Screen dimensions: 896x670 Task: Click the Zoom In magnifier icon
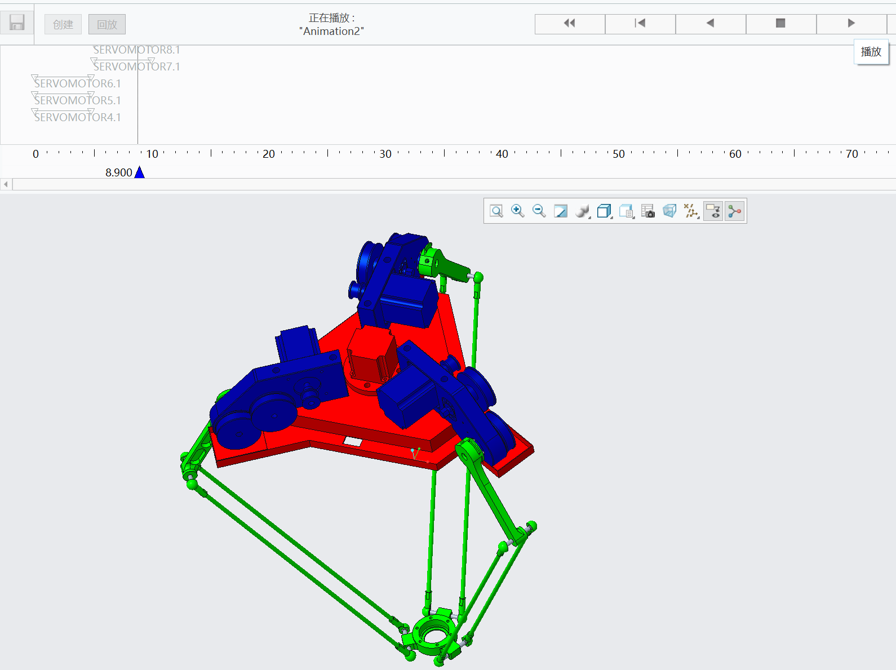point(517,211)
